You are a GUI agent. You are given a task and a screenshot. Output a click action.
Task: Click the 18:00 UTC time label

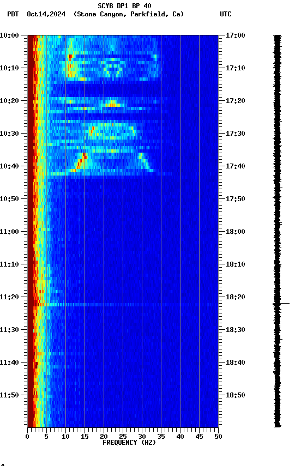236,232
